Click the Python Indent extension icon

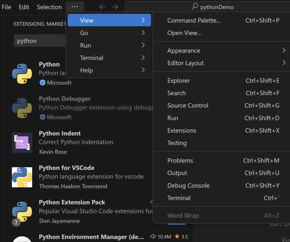tap(22, 143)
